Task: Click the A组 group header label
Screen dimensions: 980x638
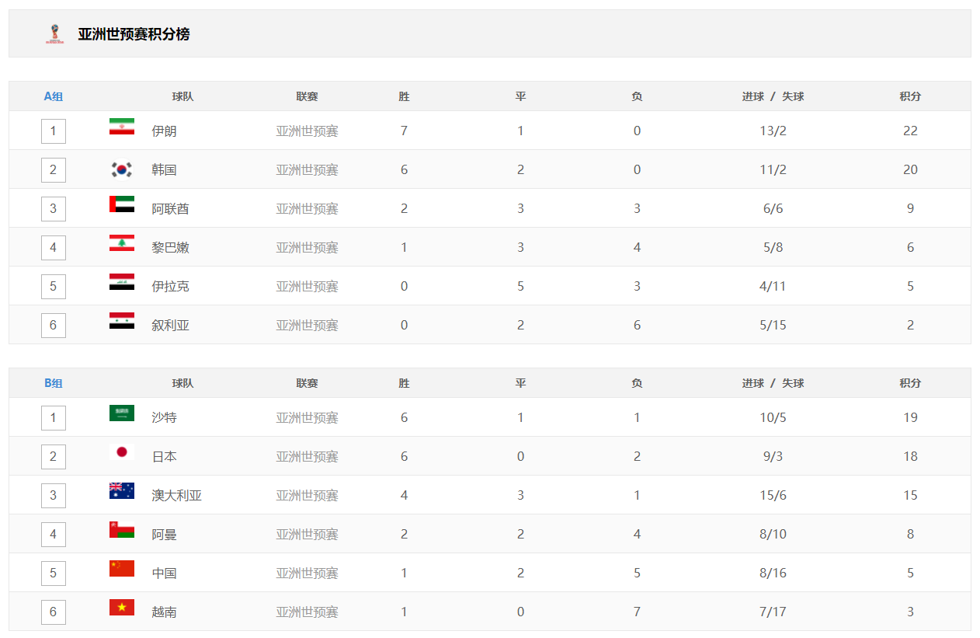Action: 54,96
